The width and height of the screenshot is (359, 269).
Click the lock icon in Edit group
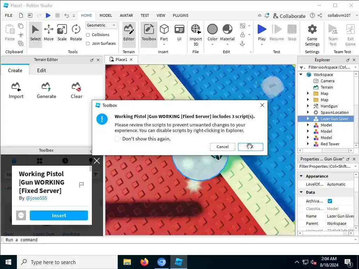[x=243, y=35]
